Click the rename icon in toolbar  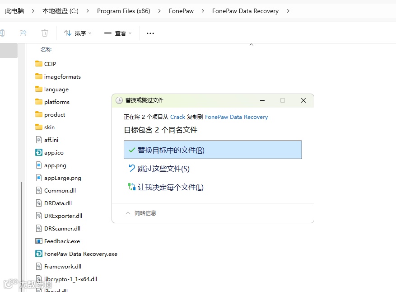click(2, 33)
